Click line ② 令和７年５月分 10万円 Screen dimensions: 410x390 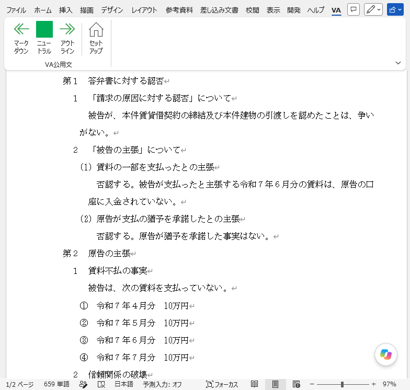tap(134, 323)
